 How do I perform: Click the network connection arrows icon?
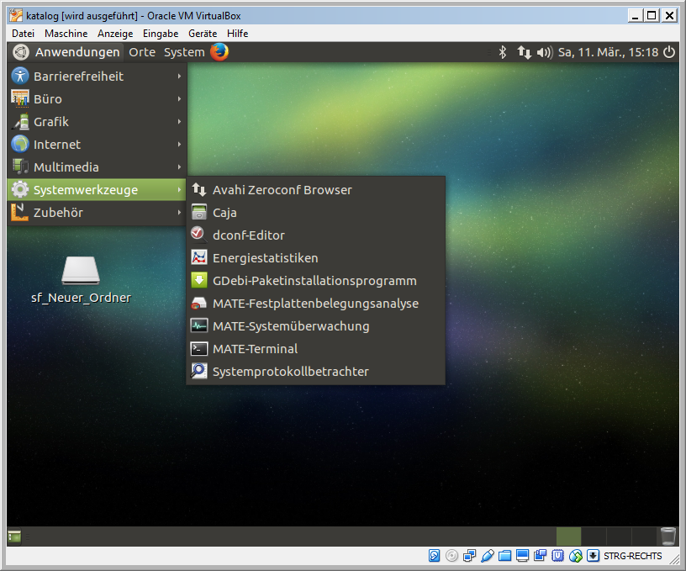(524, 52)
